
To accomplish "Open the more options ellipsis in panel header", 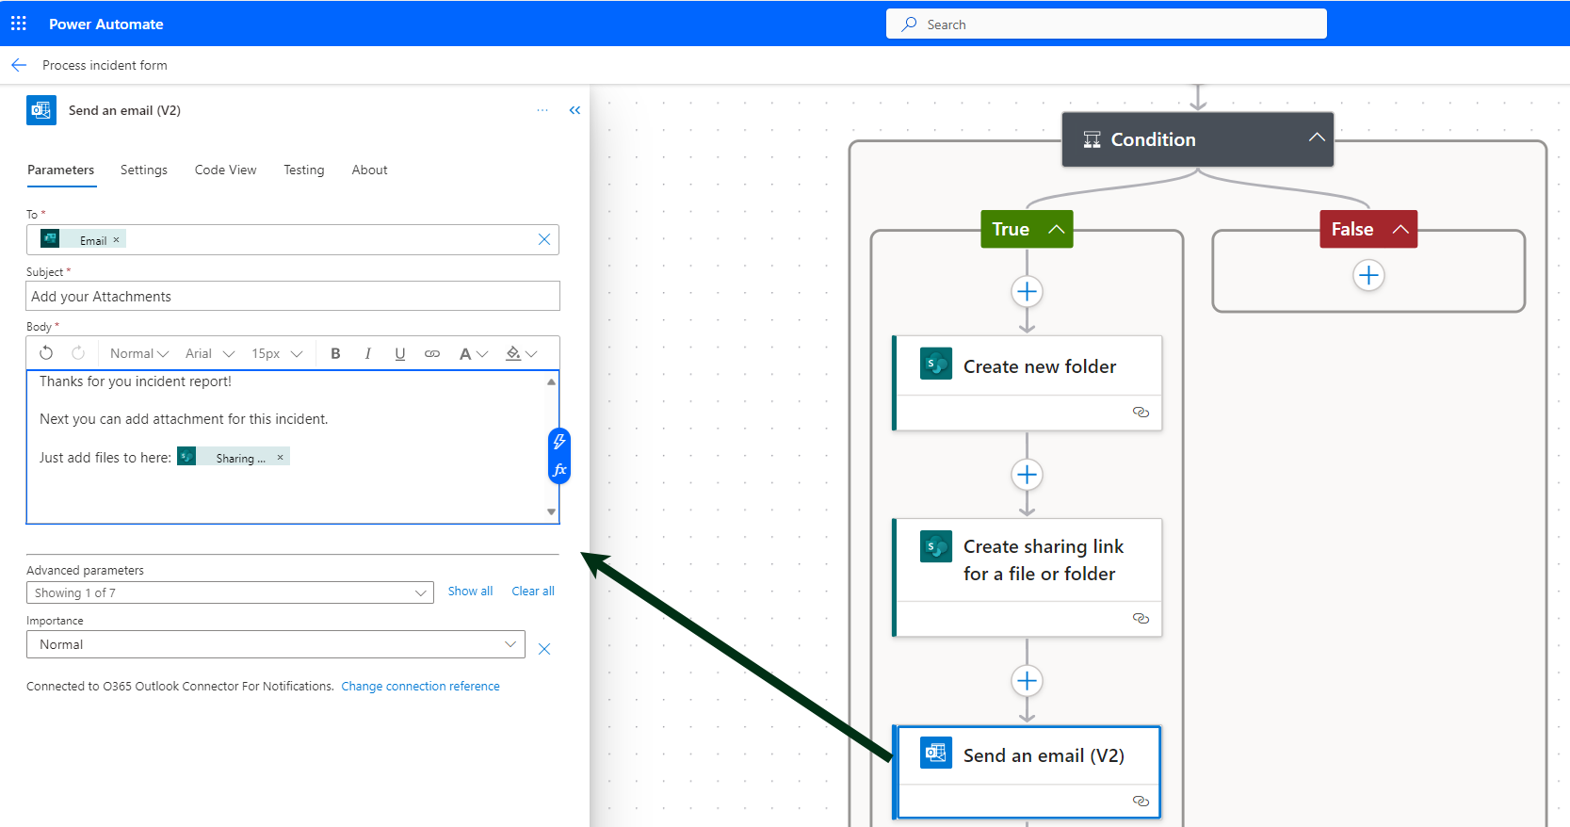I will (542, 110).
